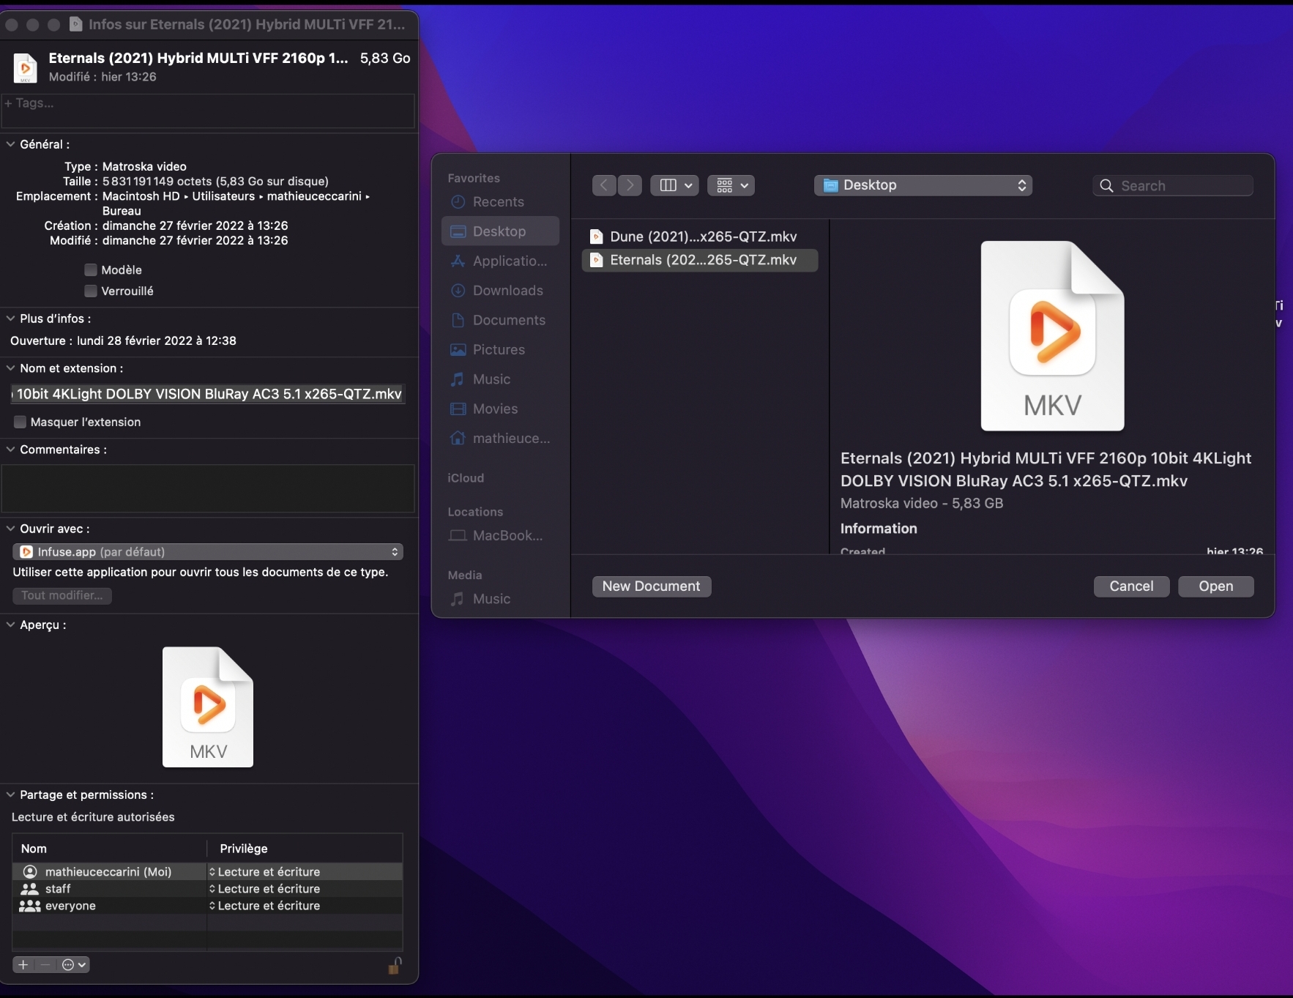The image size is (1293, 998).
Task: Click the MKV thumbnail in Aperçu section
Action: click(x=208, y=707)
